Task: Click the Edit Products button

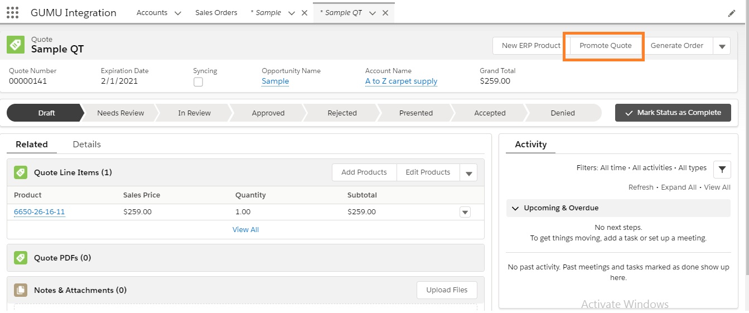Action: coord(428,172)
